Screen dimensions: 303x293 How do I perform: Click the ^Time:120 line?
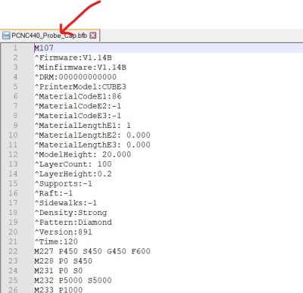point(56,242)
